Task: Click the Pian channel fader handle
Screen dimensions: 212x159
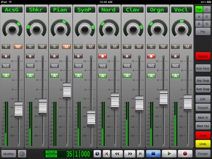Action: [x=67, y=91]
